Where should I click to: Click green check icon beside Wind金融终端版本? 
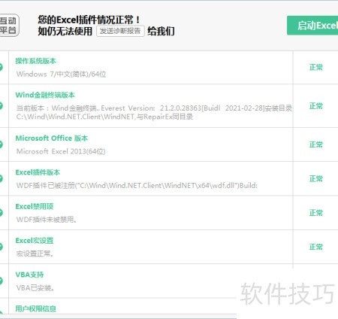1,105
